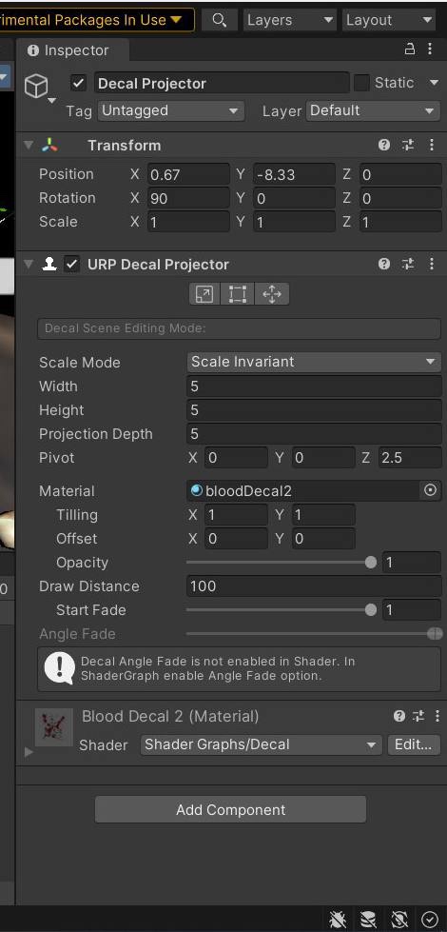Select the decal pivot move edit icon

click(x=272, y=293)
